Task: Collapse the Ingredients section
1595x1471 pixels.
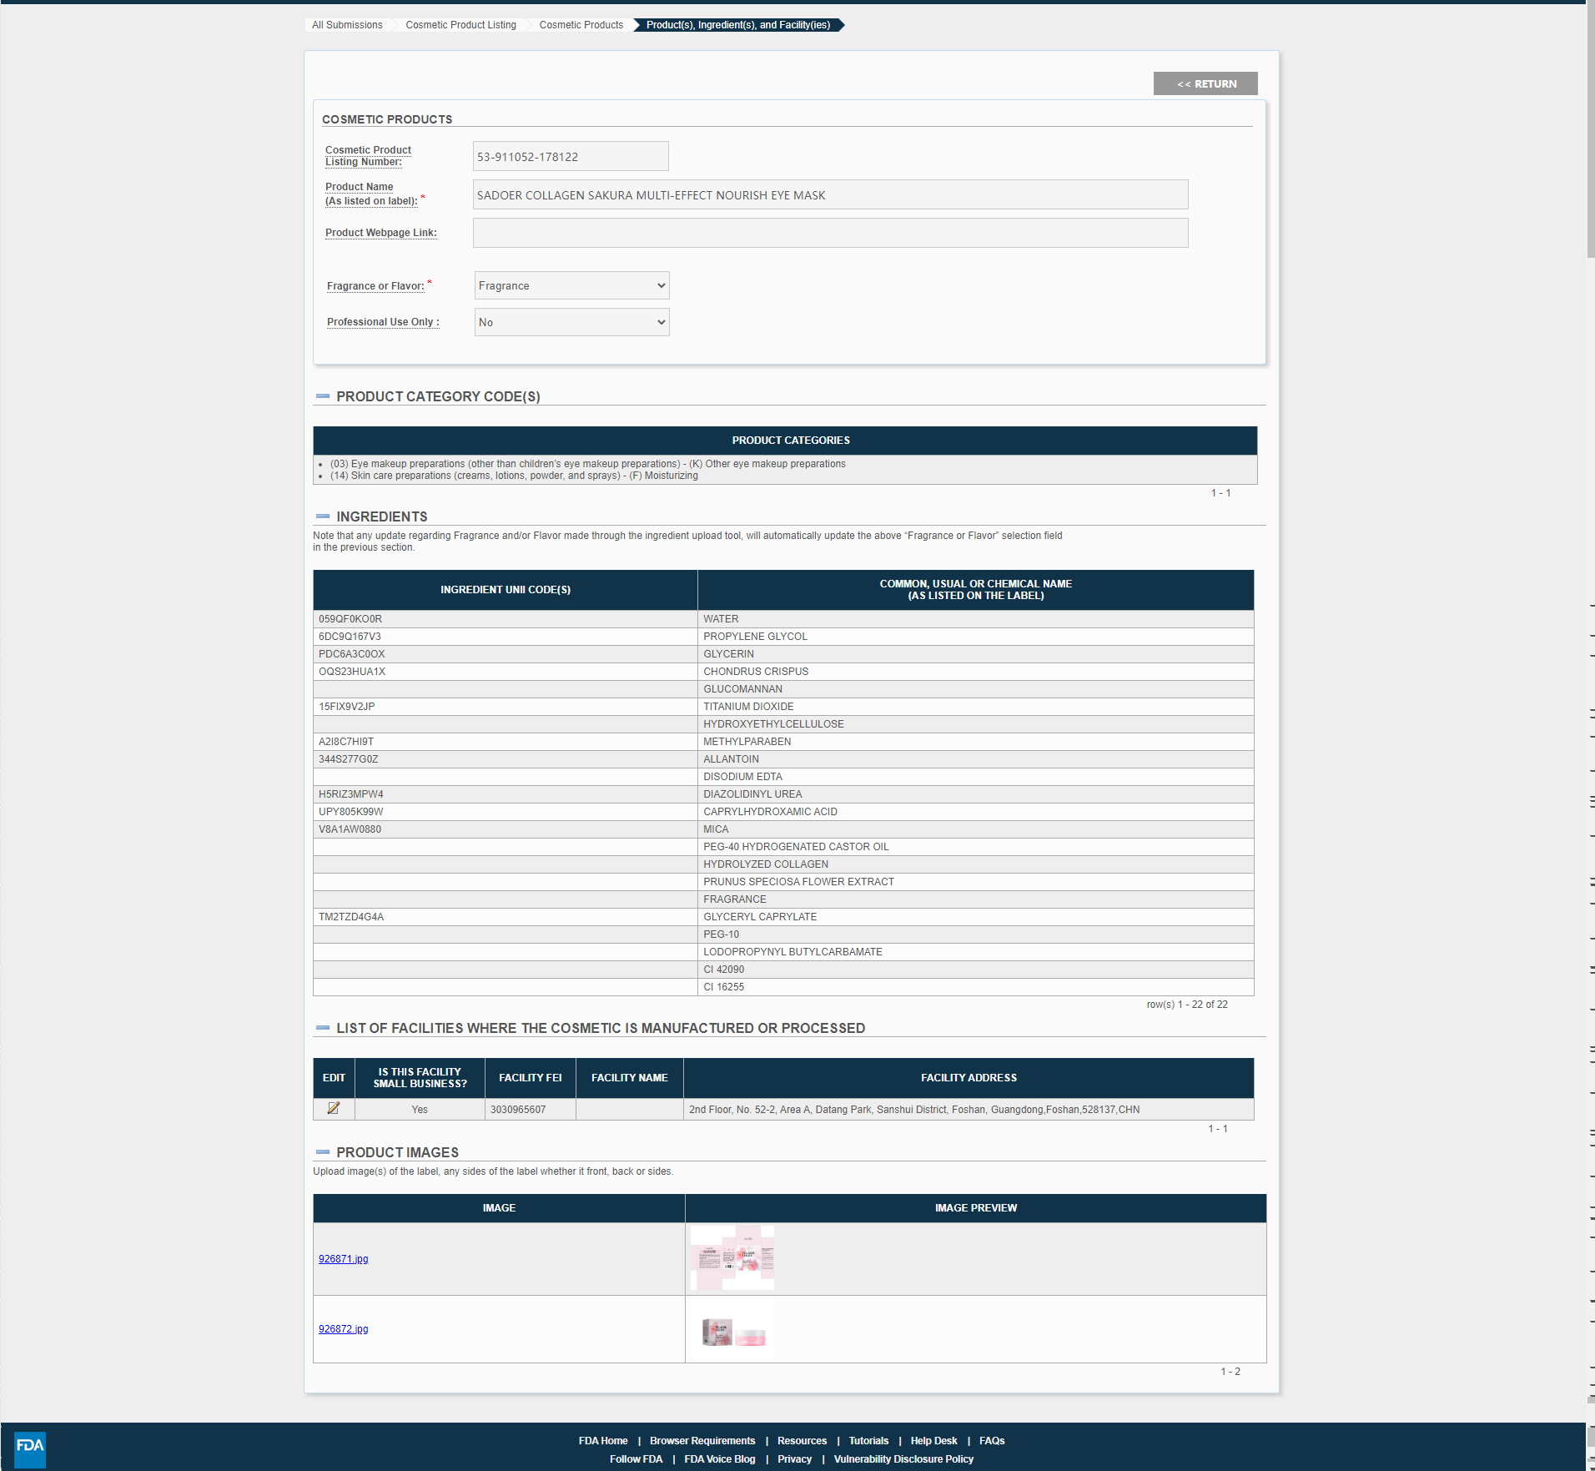Action: (x=323, y=516)
